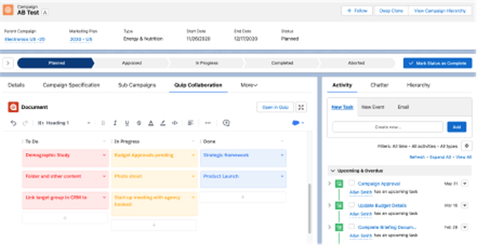
Task: Click green task icon for Complete Briefing Document
Action: pos(339,227)
